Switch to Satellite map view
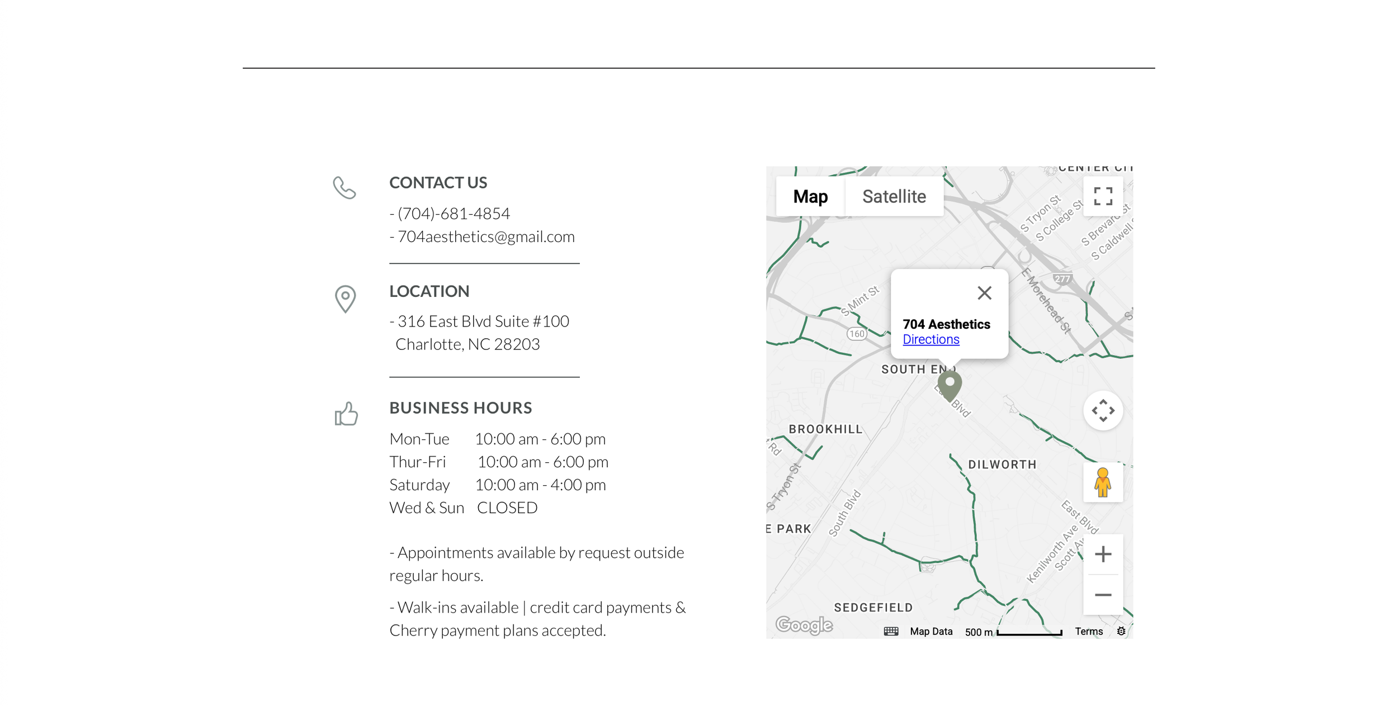1398x706 pixels. point(894,197)
